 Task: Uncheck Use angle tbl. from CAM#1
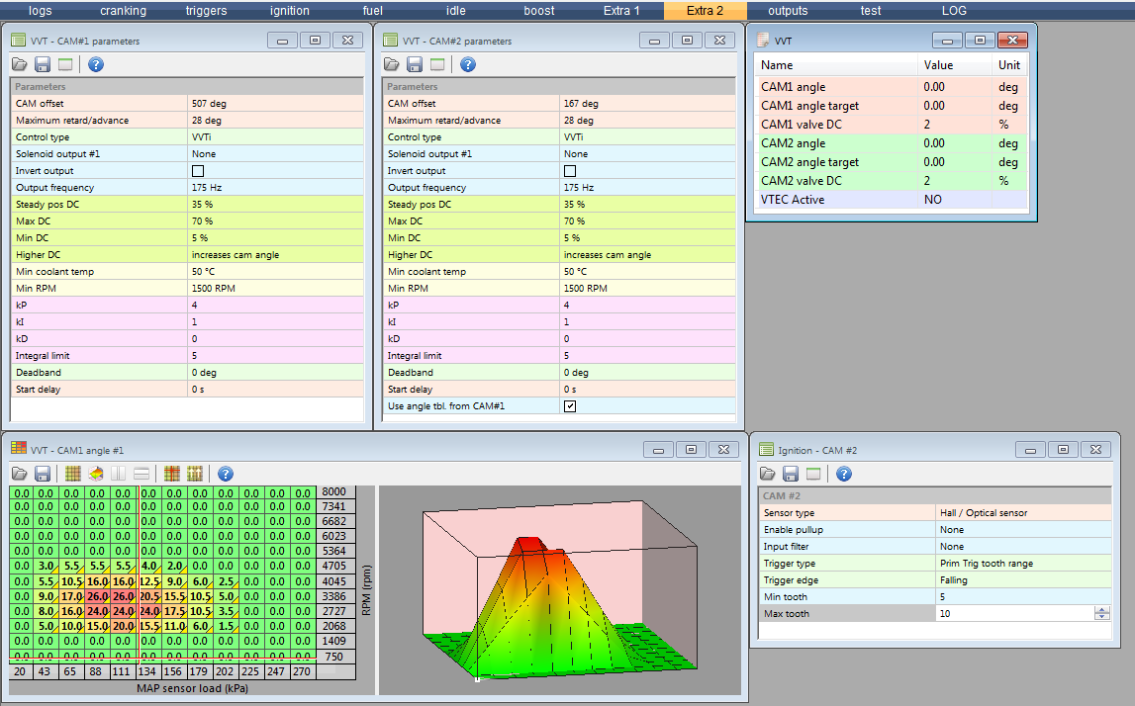(570, 406)
